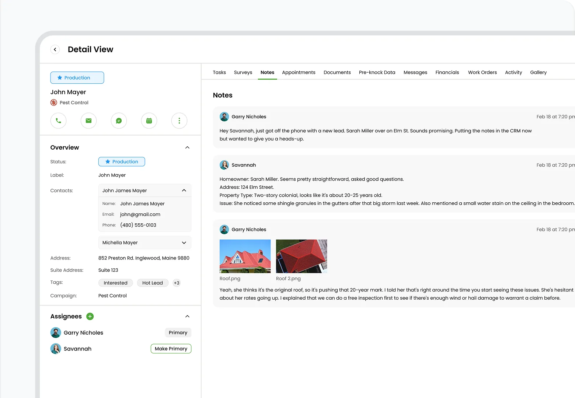The height and width of the screenshot is (398, 575).
Task: Click the Detail View page title
Action: pyautogui.click(x=90, y=49)
